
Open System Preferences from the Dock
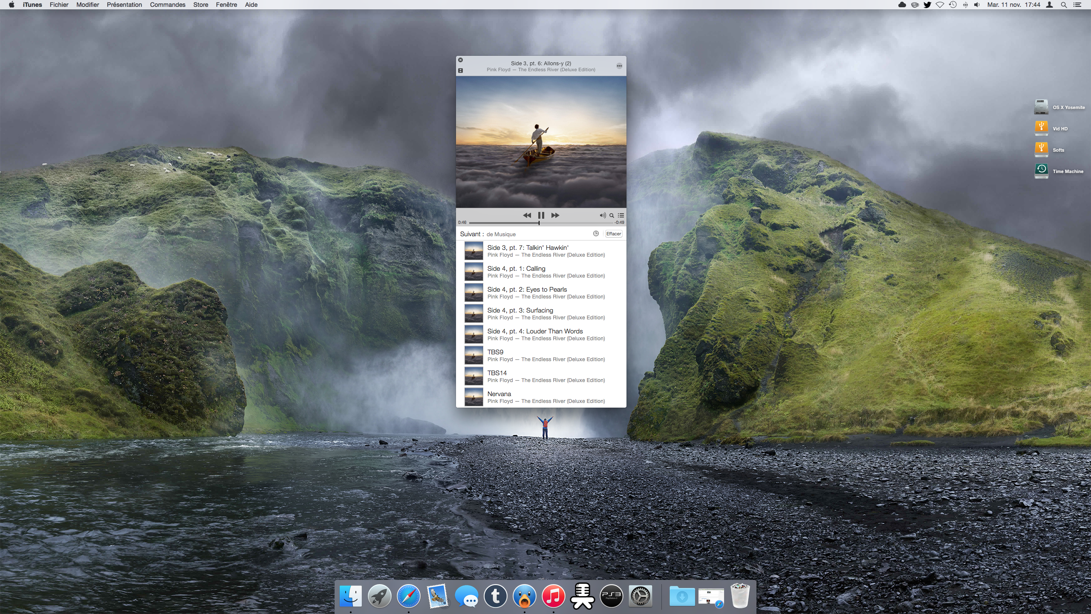pos(641,596)
